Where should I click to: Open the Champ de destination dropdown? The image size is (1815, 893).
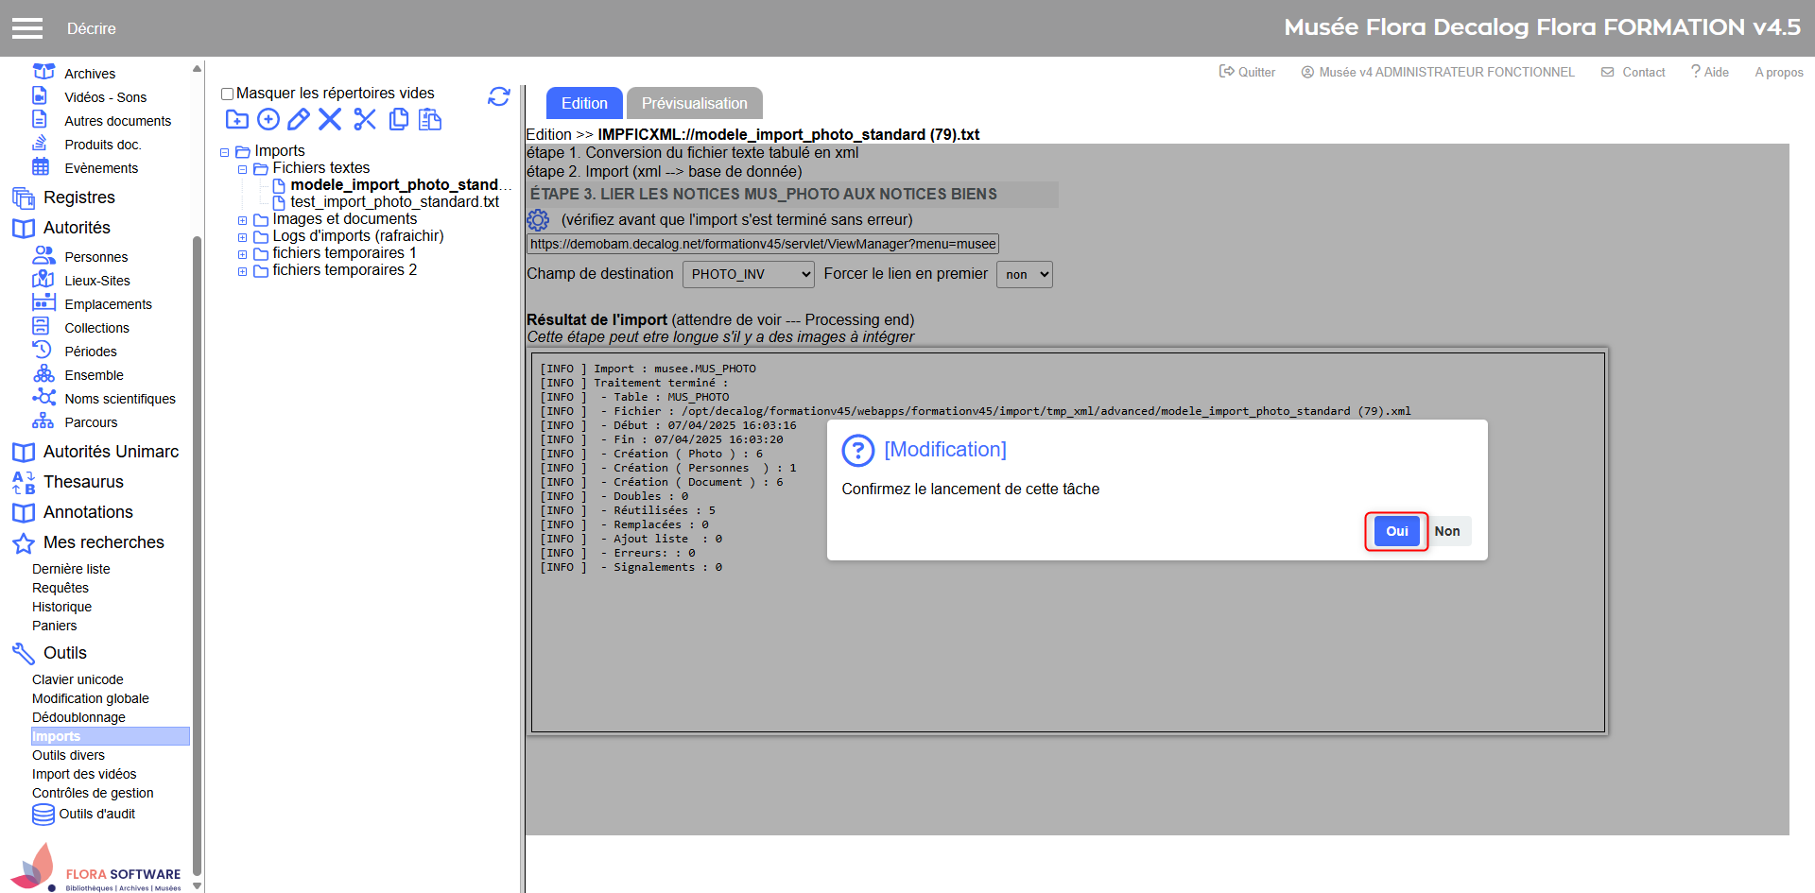pos(748,274)
